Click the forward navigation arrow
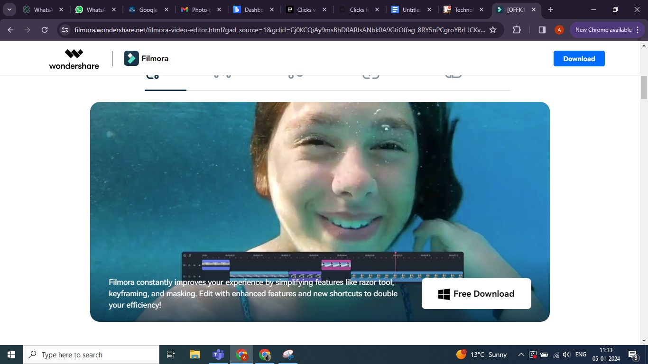The height and width of the screenshot is (364, 648). click(28, 30)
